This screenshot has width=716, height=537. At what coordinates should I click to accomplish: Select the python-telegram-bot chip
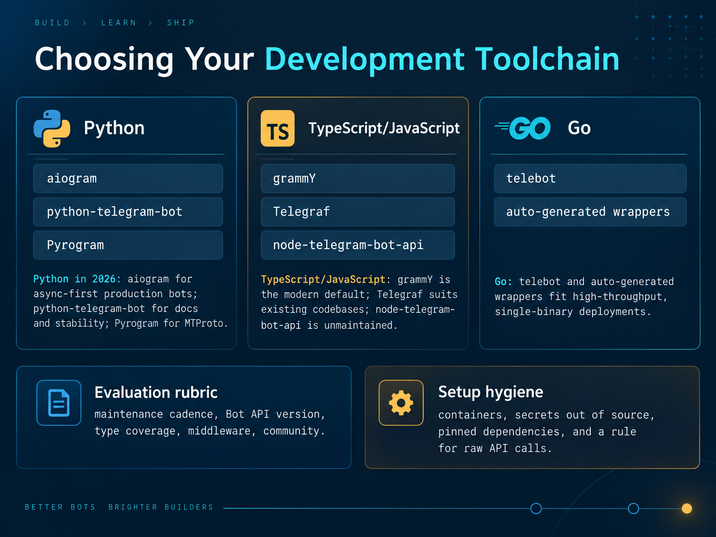[128, 212]
